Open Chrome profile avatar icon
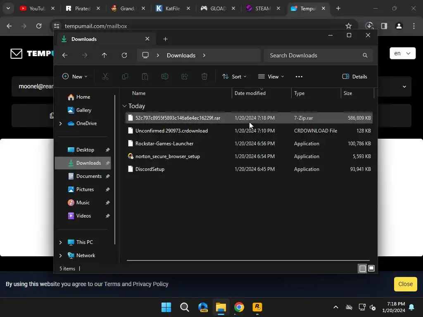 [399, 26]
